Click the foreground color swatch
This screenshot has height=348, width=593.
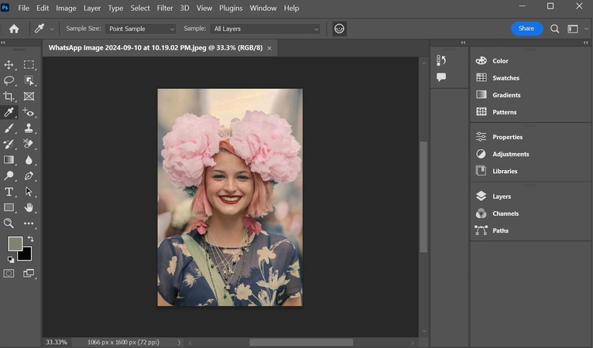15,244
